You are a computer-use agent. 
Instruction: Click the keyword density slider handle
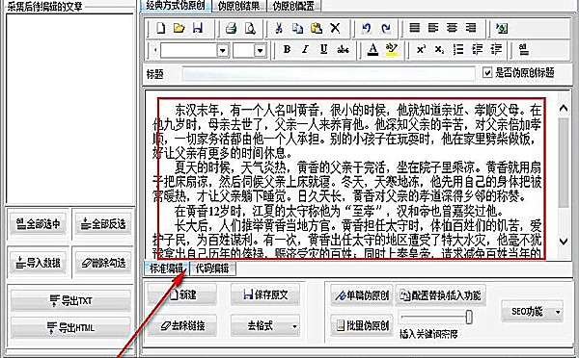pyautogui.click(x=469, y=318)
